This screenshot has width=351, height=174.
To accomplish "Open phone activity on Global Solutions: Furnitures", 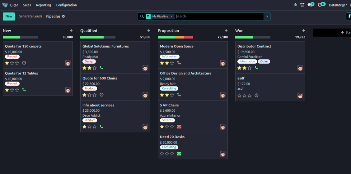I will click(102, 68).
